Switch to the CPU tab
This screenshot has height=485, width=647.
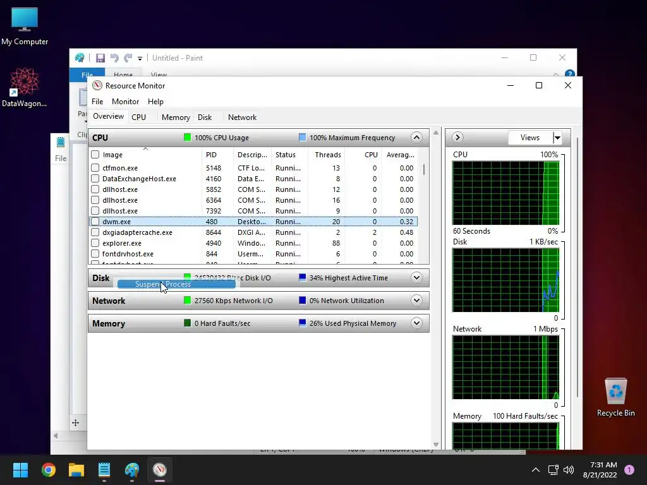coord(138,117)
